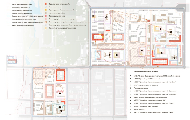The image size is (190, 120).
Task: Select map marker 10 on the plan
Action: click(x=160, y=29)
